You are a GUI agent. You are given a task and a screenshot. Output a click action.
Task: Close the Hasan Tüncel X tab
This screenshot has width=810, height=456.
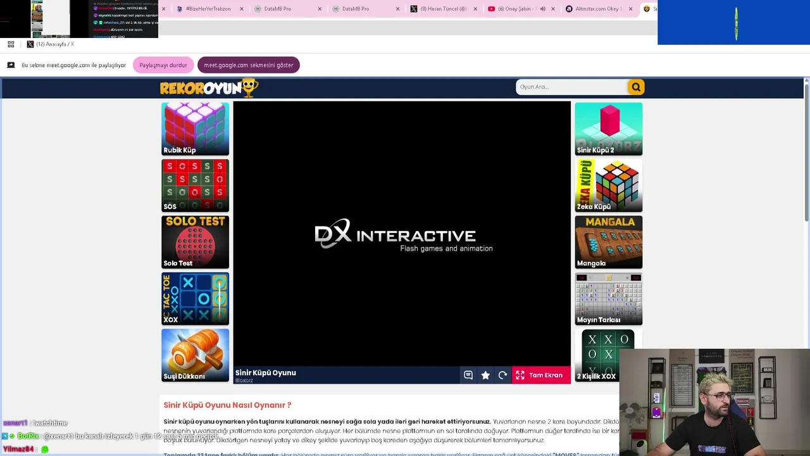point(475,9)
